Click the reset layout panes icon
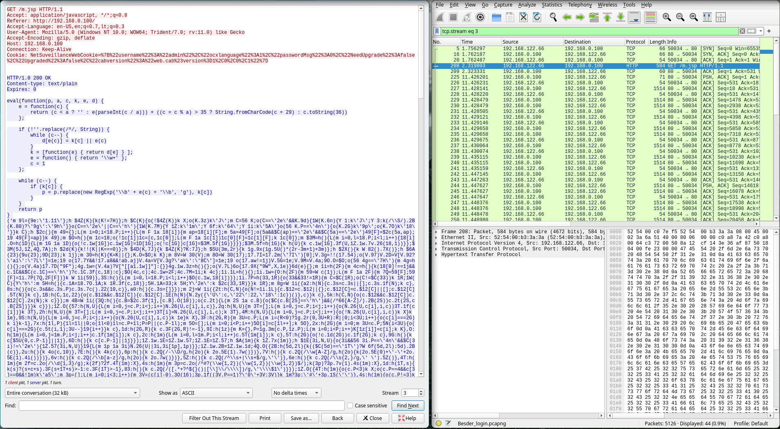This screenshot has height=429, width=780. coord(721,17)
